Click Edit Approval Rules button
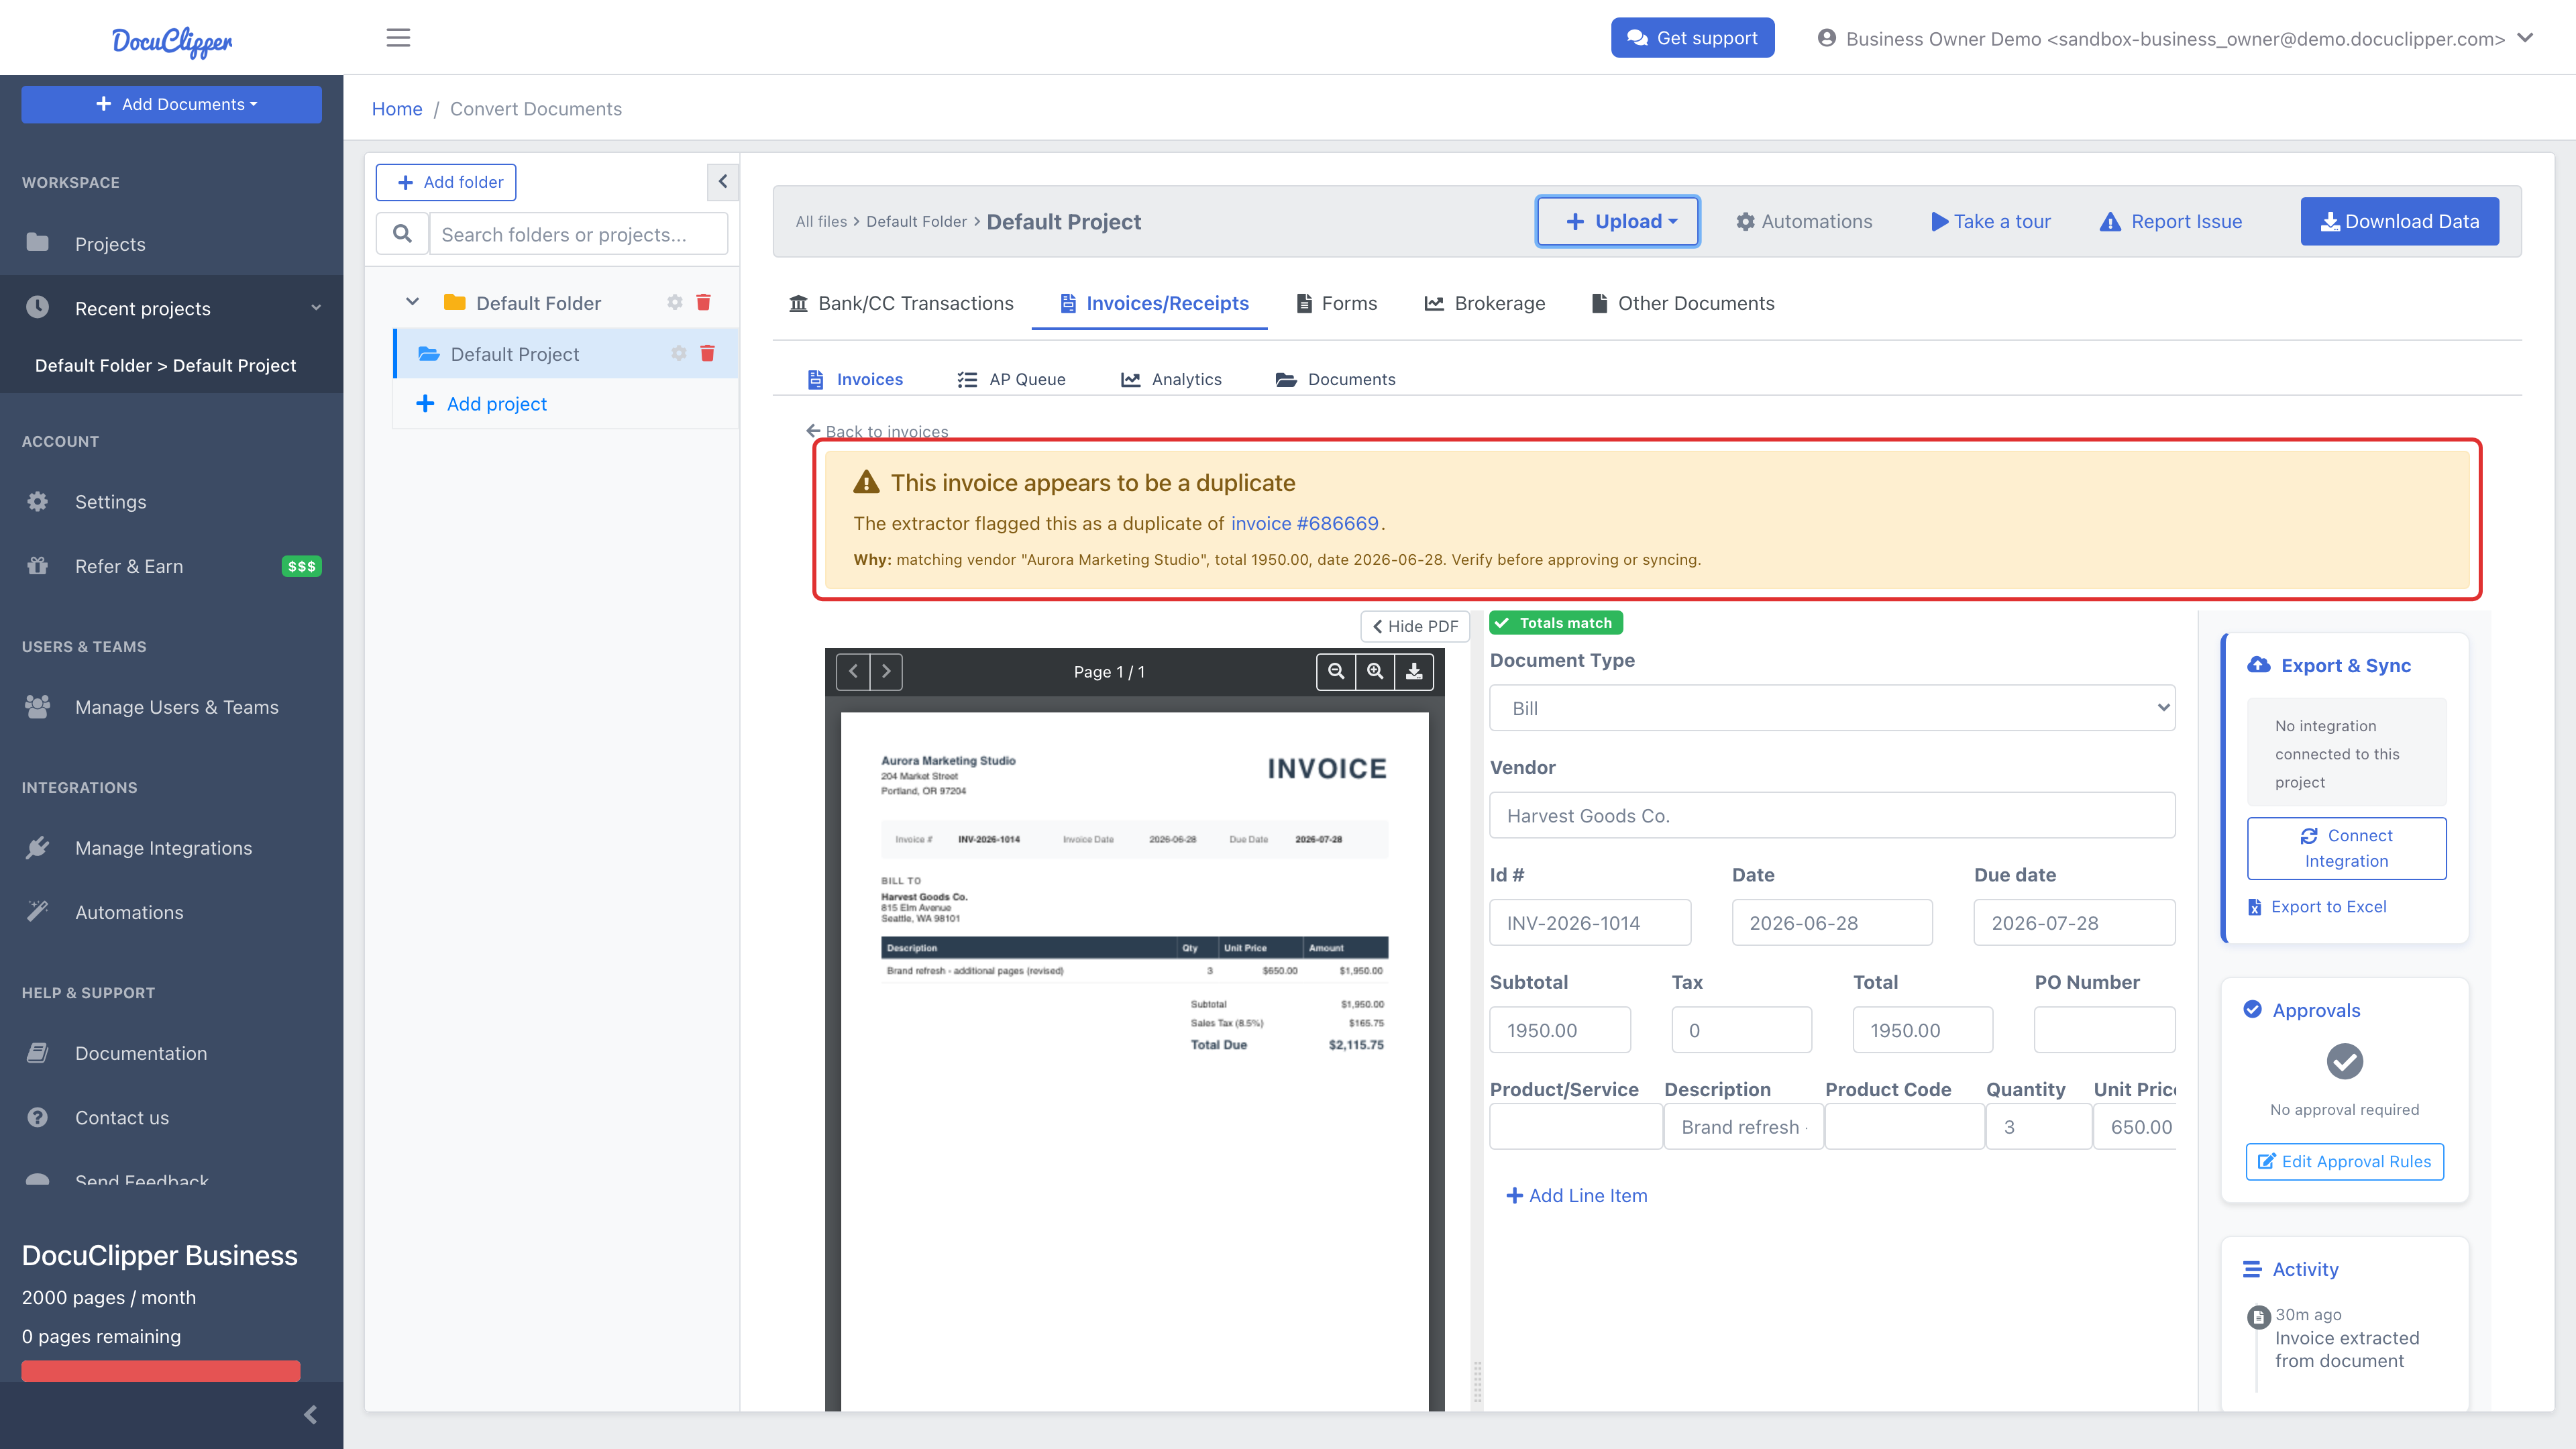 point(2344,1161)
